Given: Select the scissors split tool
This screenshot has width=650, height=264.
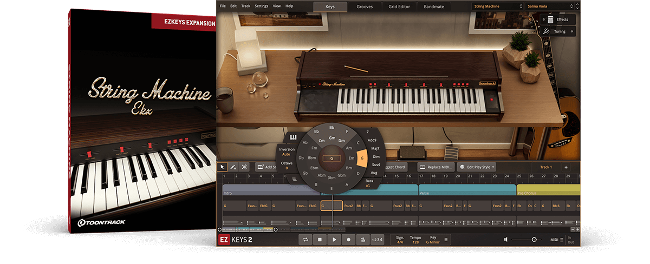Looking at the screenshot, I should click(x=244, y=167).
